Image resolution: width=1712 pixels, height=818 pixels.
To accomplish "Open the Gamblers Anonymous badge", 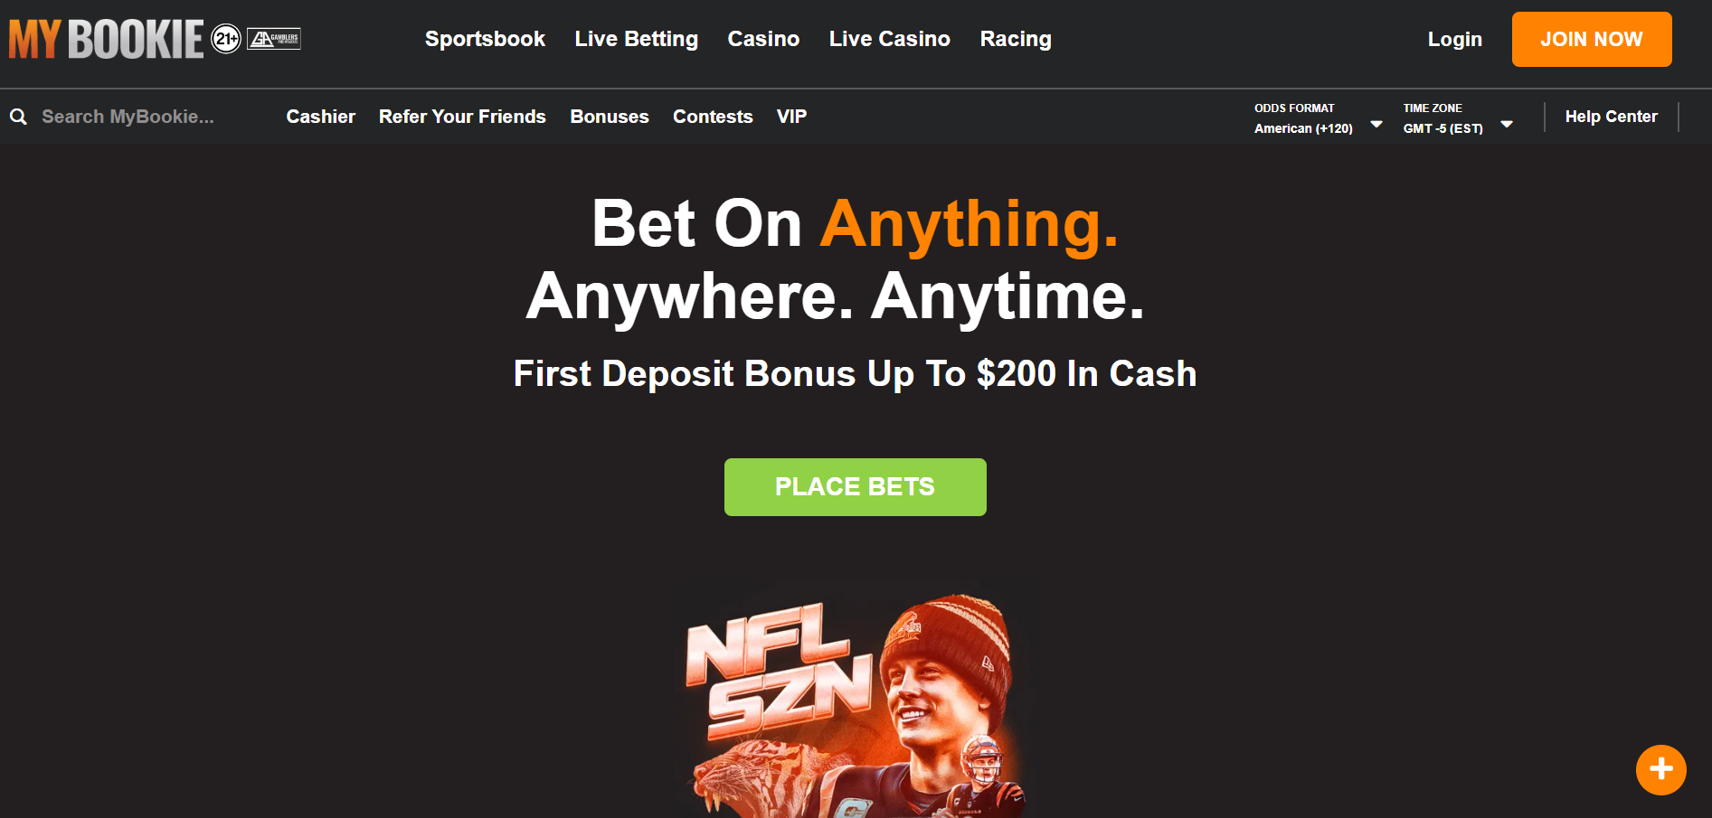I will (274, 39).
